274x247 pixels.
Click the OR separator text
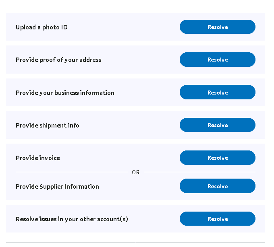[135, 172]
